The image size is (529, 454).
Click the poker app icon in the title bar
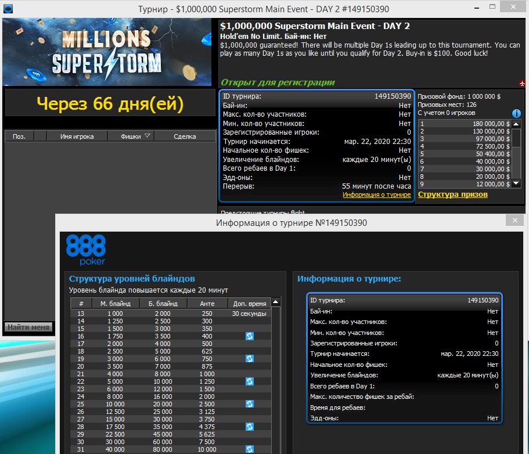tap(8, 9)
